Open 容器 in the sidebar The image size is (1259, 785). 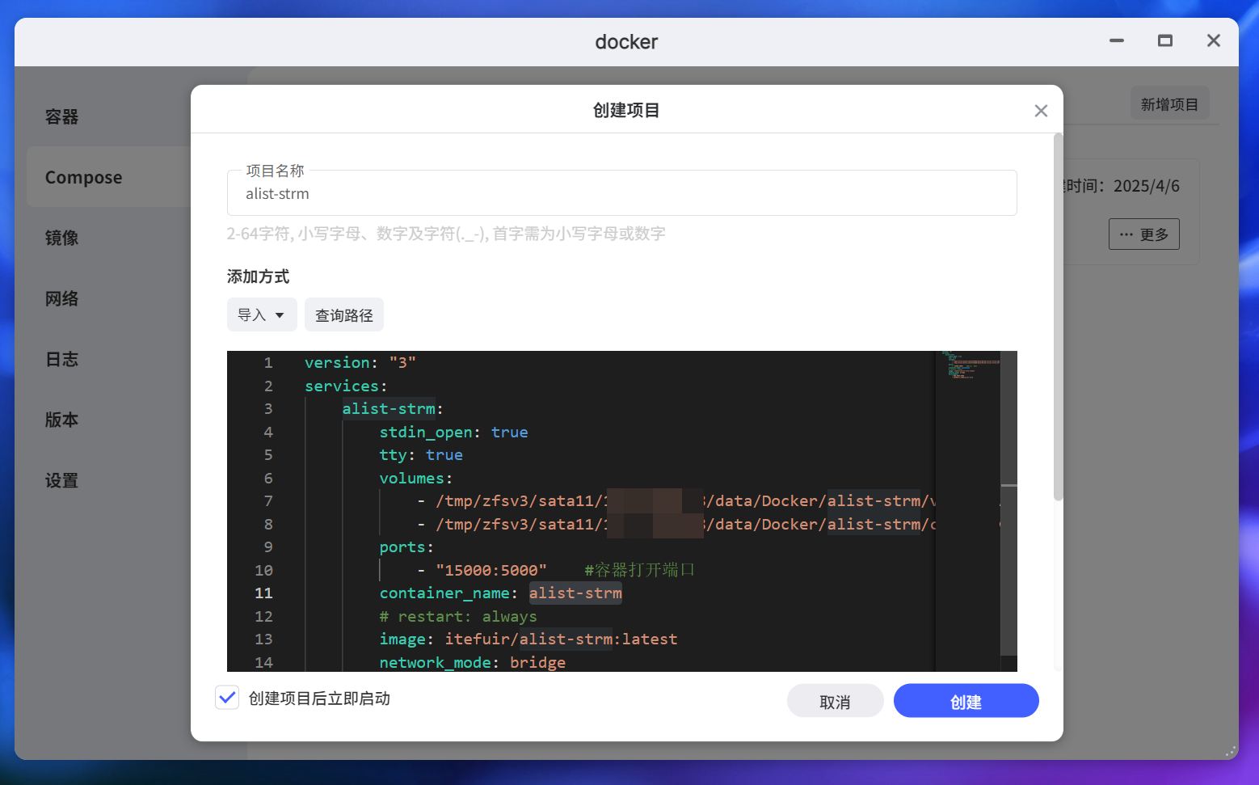(x=62, y=116)
